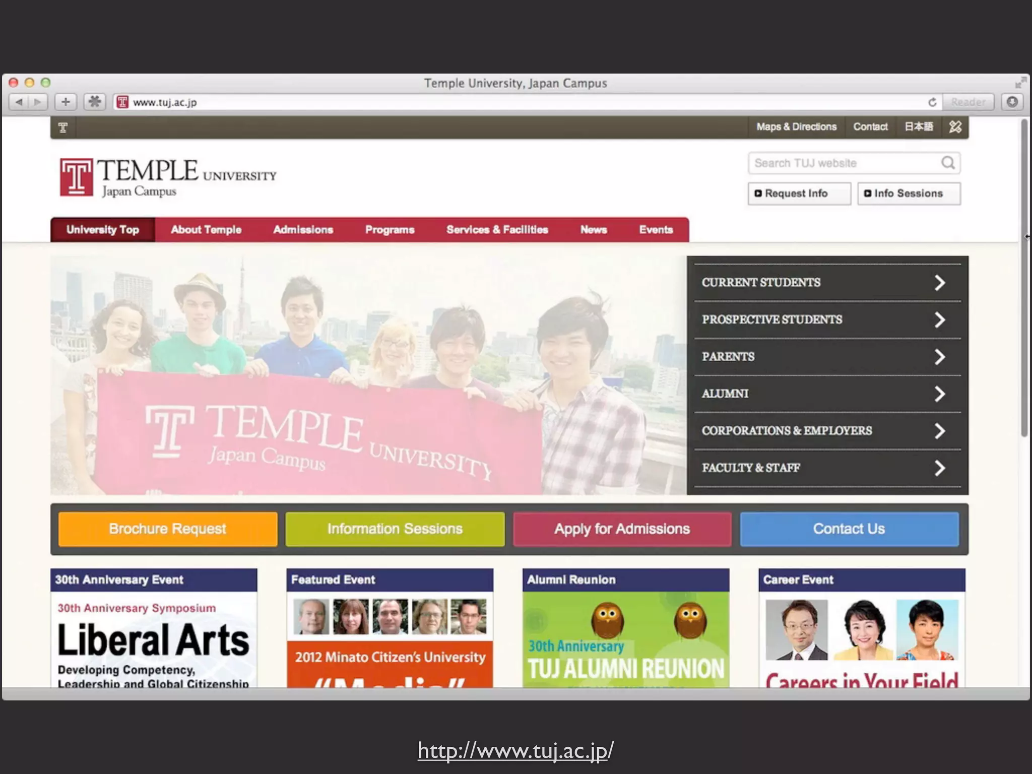Click the browser back arrow button
Viewport: 1032px width, 774px height.
point(19,102)
